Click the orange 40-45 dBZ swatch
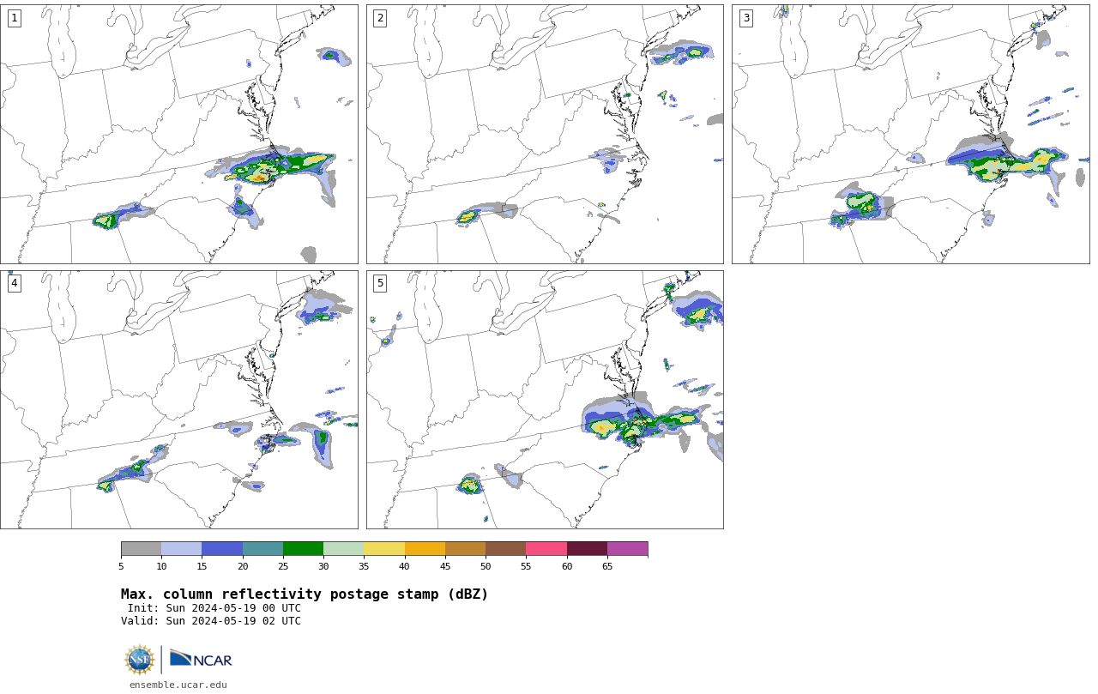The height and width of the screenshot is (694, 1098). pos(425,549)
